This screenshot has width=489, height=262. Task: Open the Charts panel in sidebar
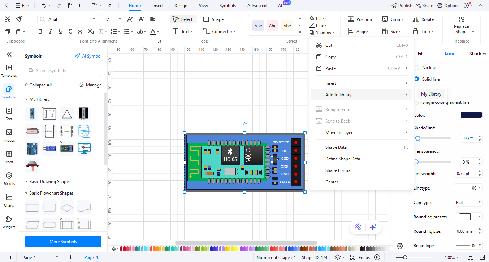click(x=9, y=200)
